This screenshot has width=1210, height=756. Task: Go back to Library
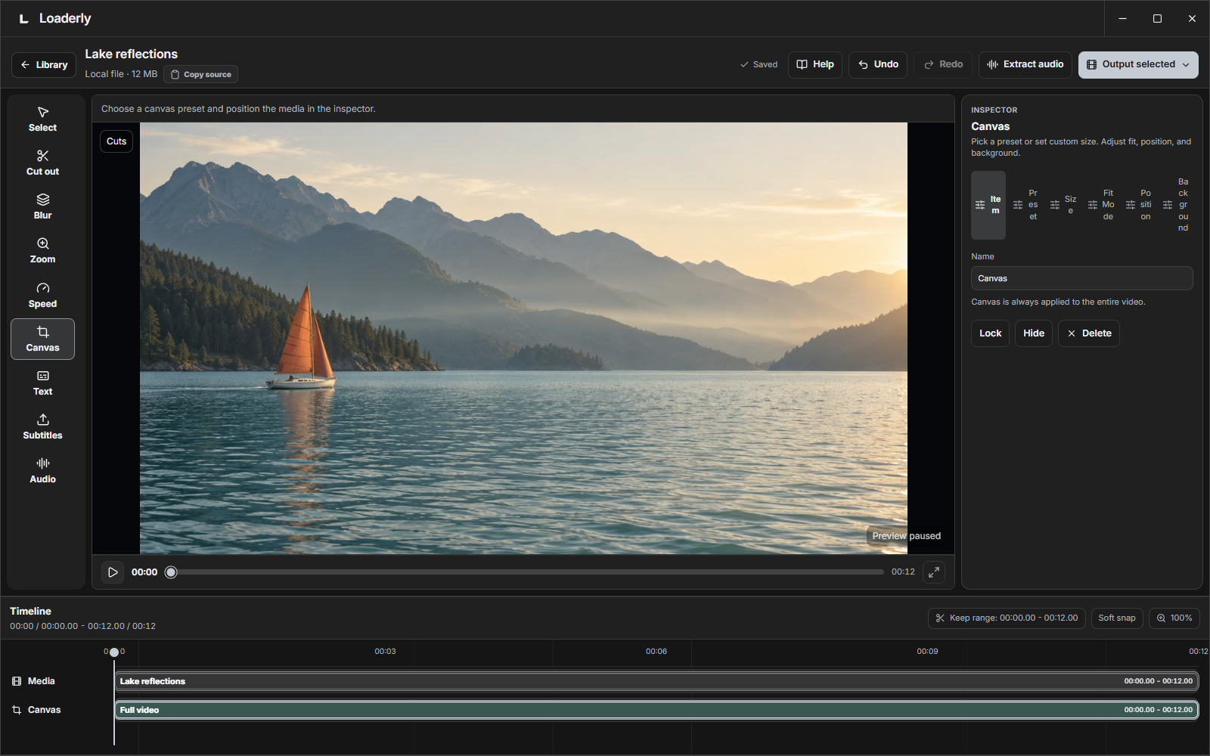44,65
